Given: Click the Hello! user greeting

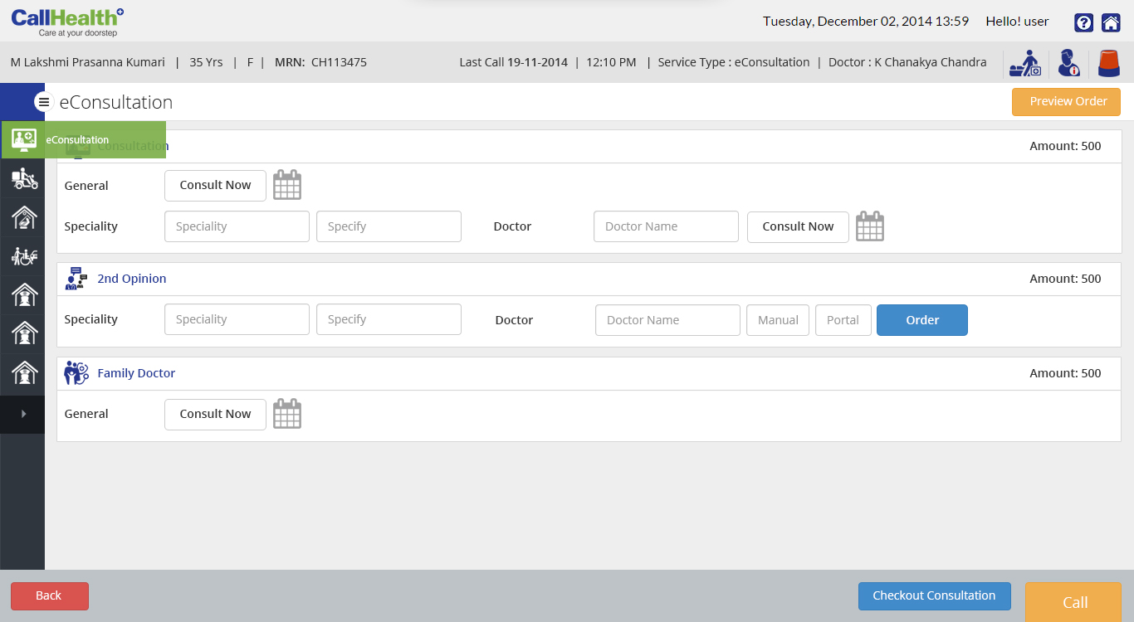Looking at the screenshot, I should (1017, 22).
